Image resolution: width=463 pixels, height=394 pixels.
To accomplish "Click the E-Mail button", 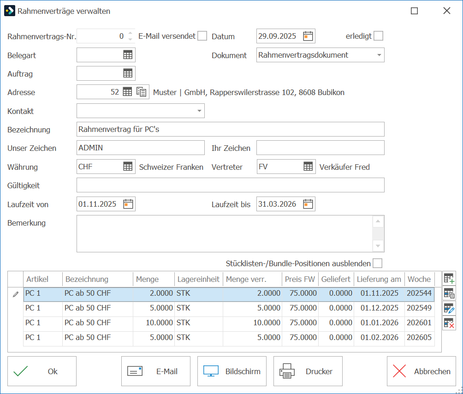I will tap(156, 371).
